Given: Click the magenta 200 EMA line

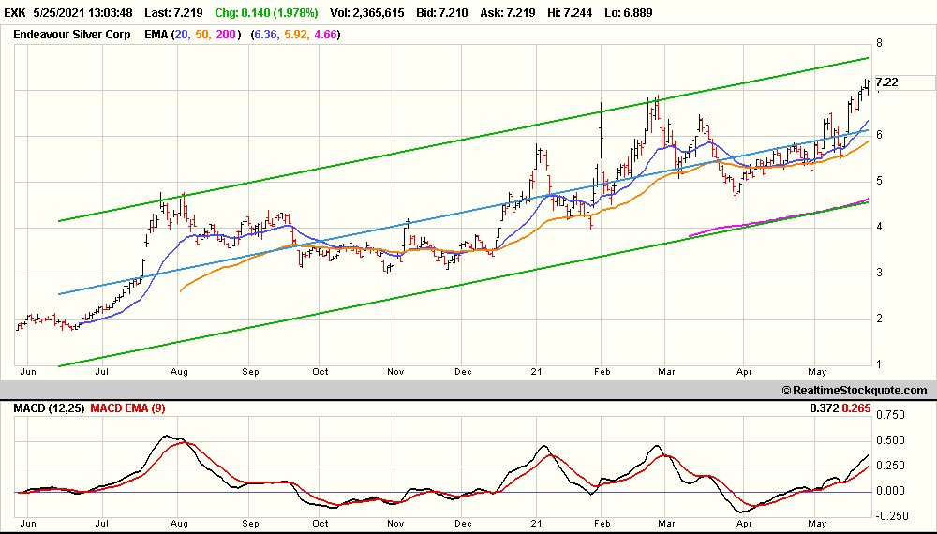Looking at the screenshot, I should [777, 217].
